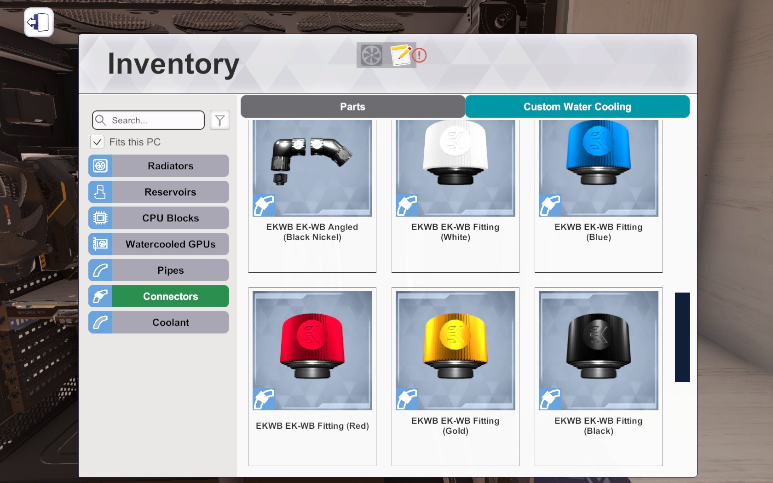Select EKWB EK-WB Angled (Black Nickel) thumbnail
This screenshot has height=483, width=773.
tap(312, 168)
